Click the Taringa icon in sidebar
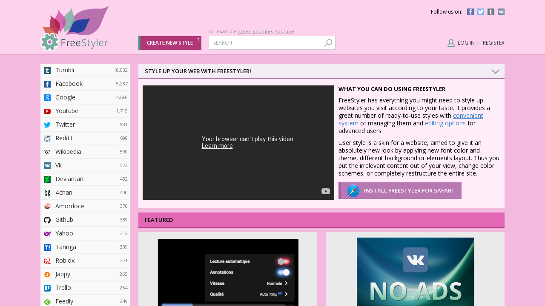Image resolution: width=545 pixels, height=306 pixels. pos(47,247)
